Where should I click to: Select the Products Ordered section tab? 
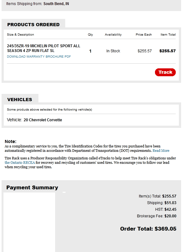point(33,25)
